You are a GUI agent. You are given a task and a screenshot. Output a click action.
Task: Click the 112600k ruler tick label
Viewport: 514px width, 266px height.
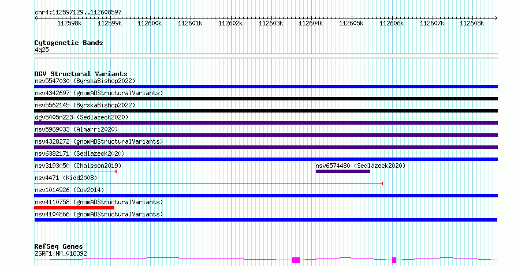click(x=150, y=23)
